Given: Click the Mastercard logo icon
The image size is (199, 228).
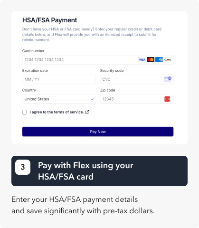Looking at the screenshot, I should click(x=151, y=60).
